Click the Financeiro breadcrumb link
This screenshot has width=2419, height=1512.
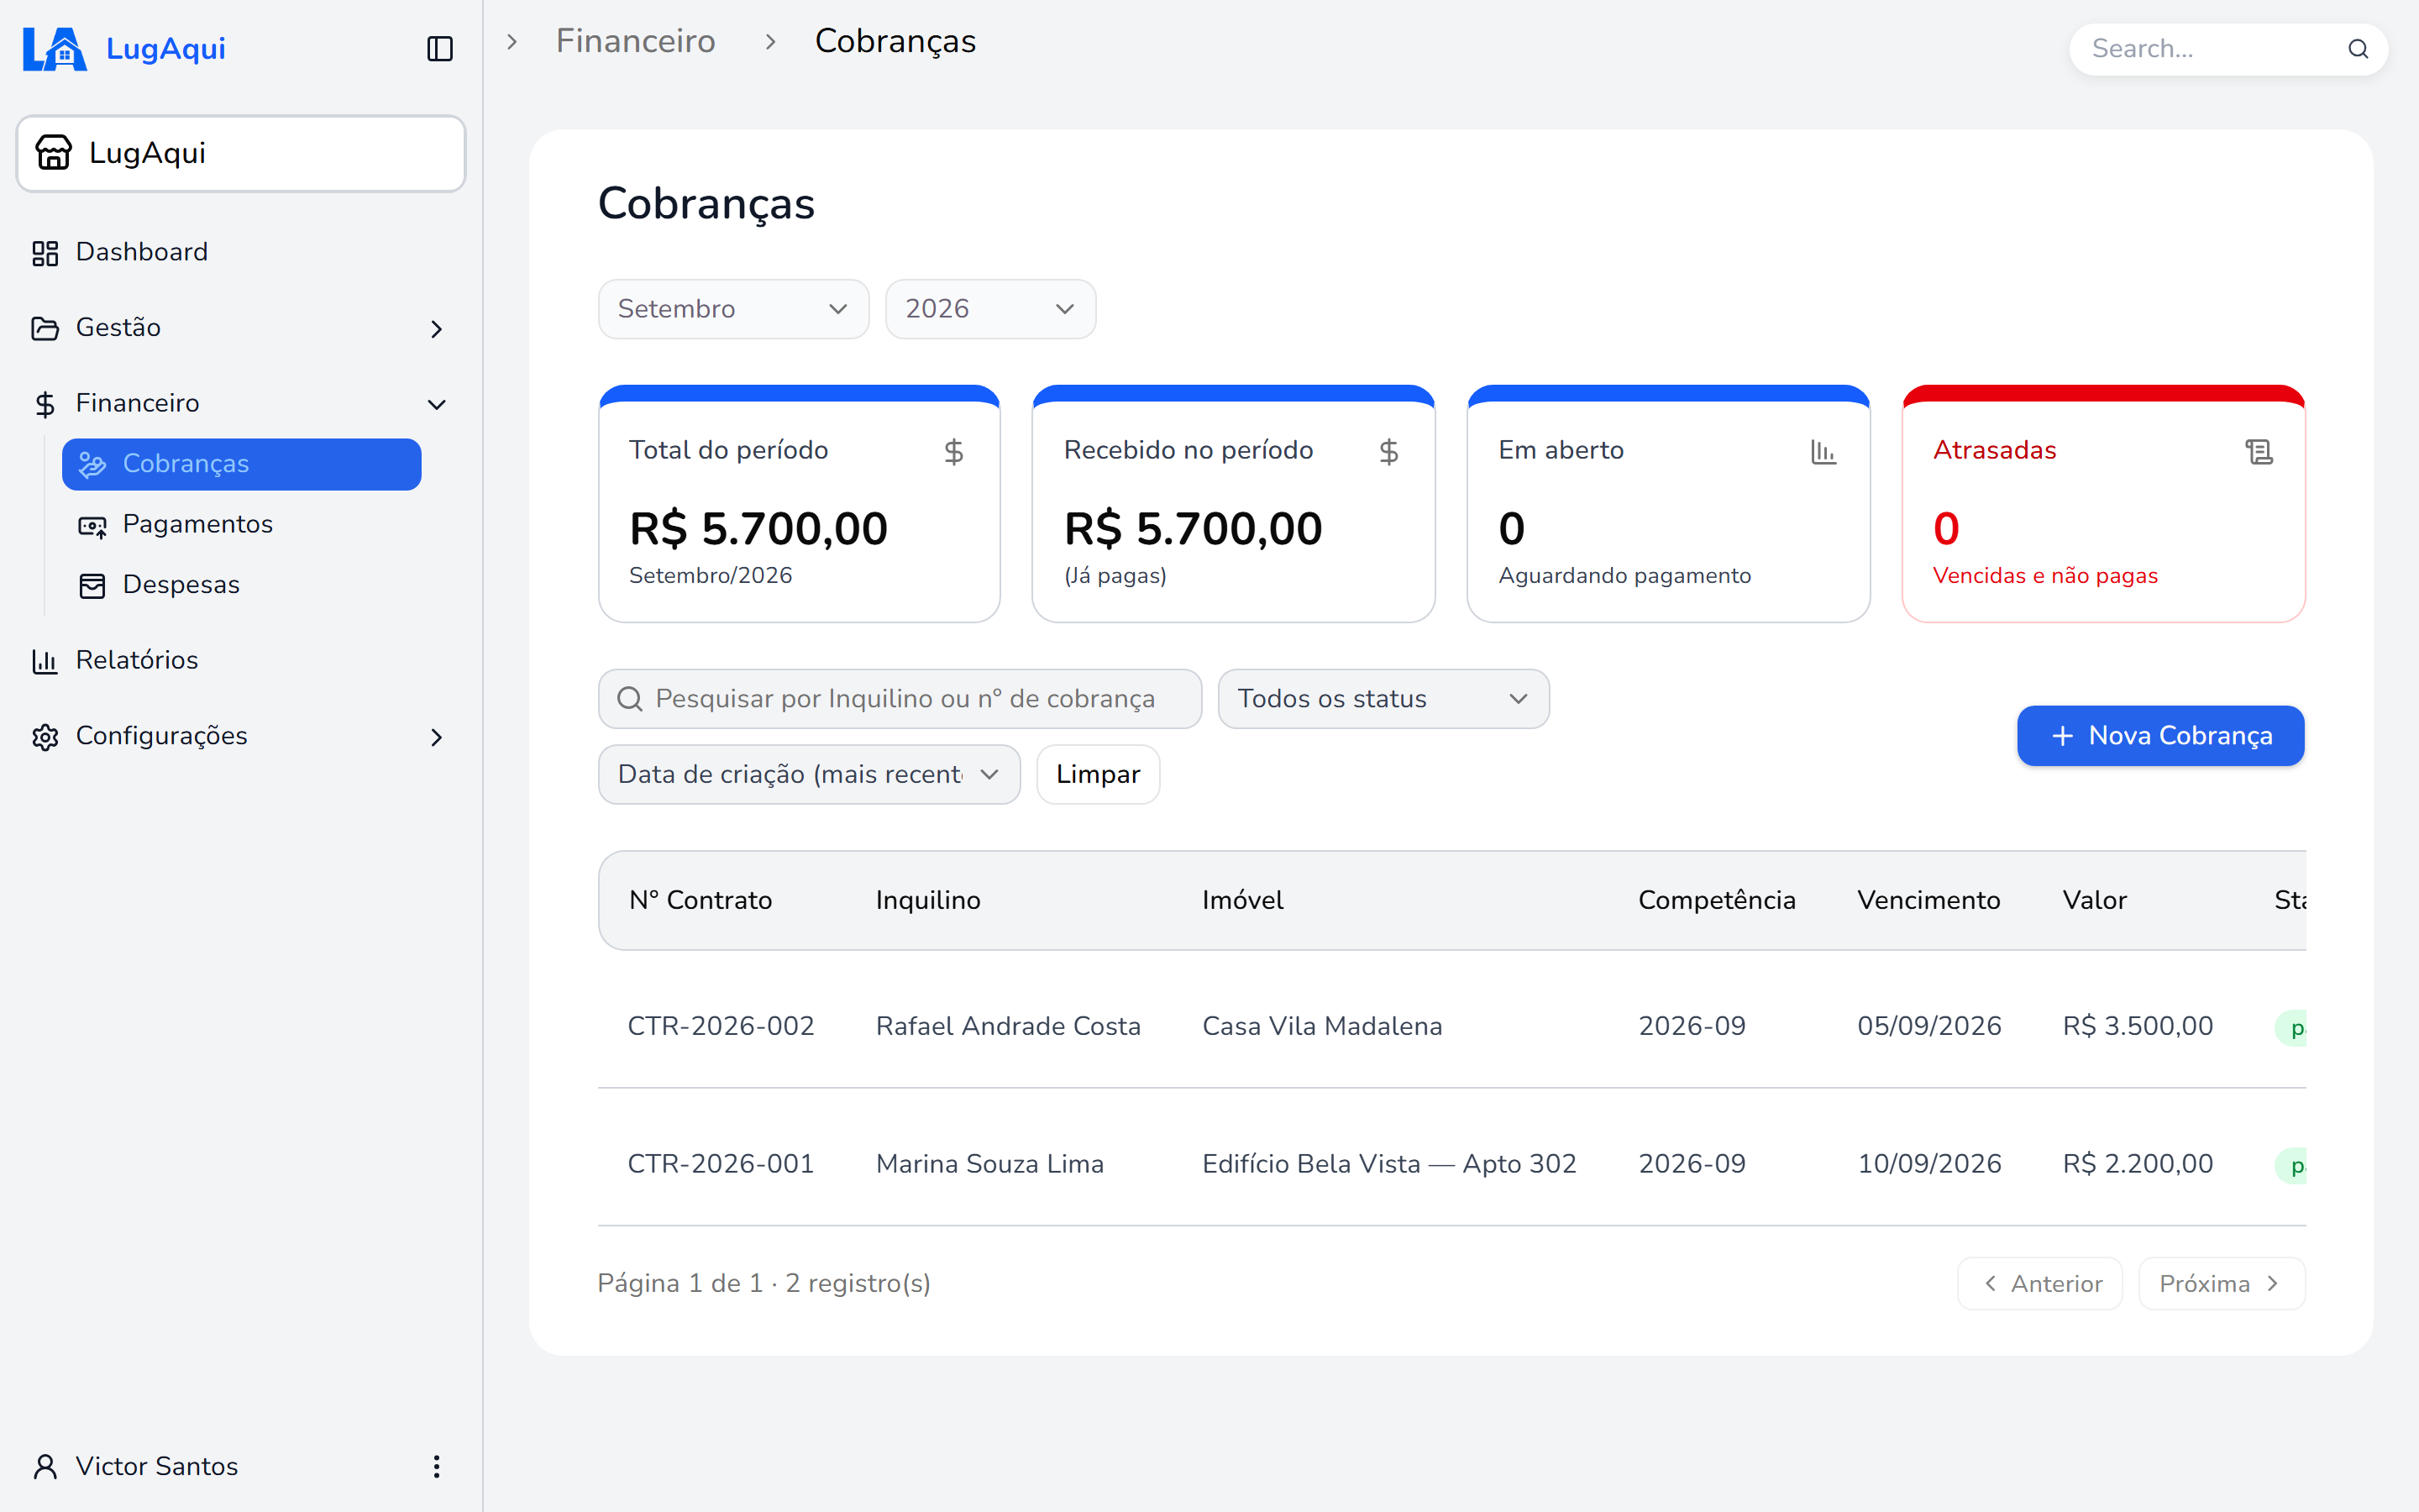(636, 41)
